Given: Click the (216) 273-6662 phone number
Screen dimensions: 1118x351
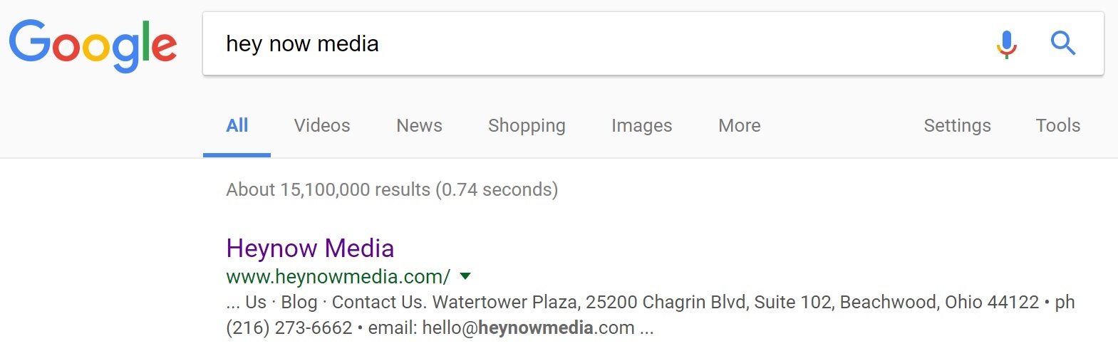Looking at the screenshot, I should [289, 328].
